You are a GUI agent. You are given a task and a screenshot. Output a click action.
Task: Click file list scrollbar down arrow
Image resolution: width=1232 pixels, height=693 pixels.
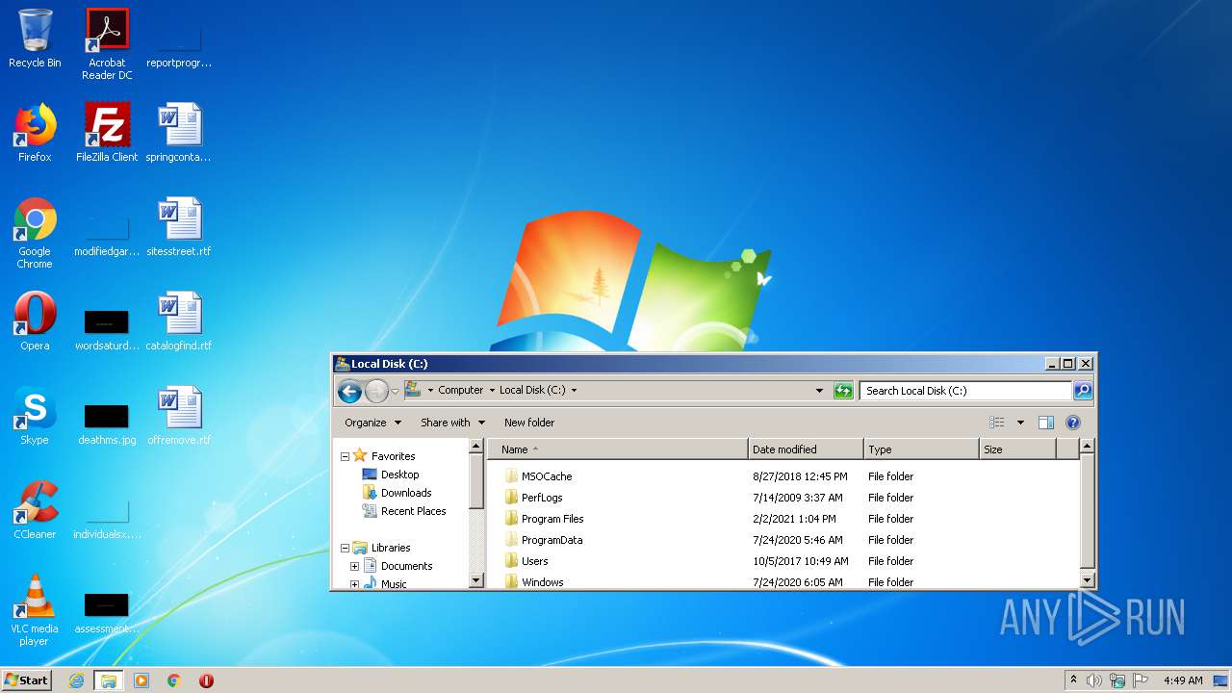(1088, 580)
